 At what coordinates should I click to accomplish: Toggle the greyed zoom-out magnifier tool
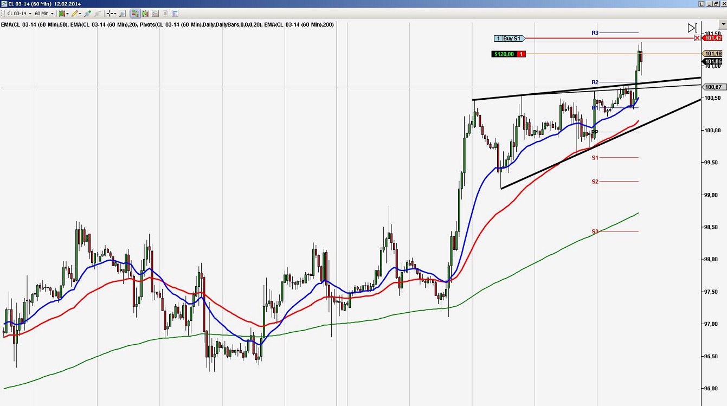pos(96,13)
